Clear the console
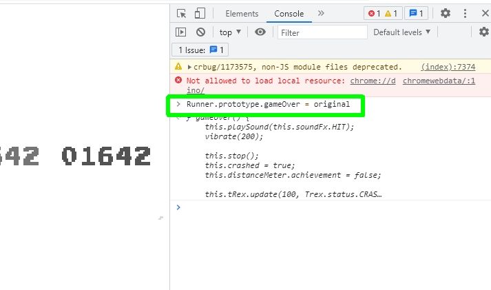 (x=200, y=32)
